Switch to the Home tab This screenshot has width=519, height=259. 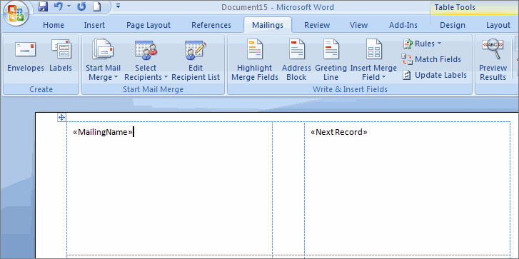click(x=54, y=25)
